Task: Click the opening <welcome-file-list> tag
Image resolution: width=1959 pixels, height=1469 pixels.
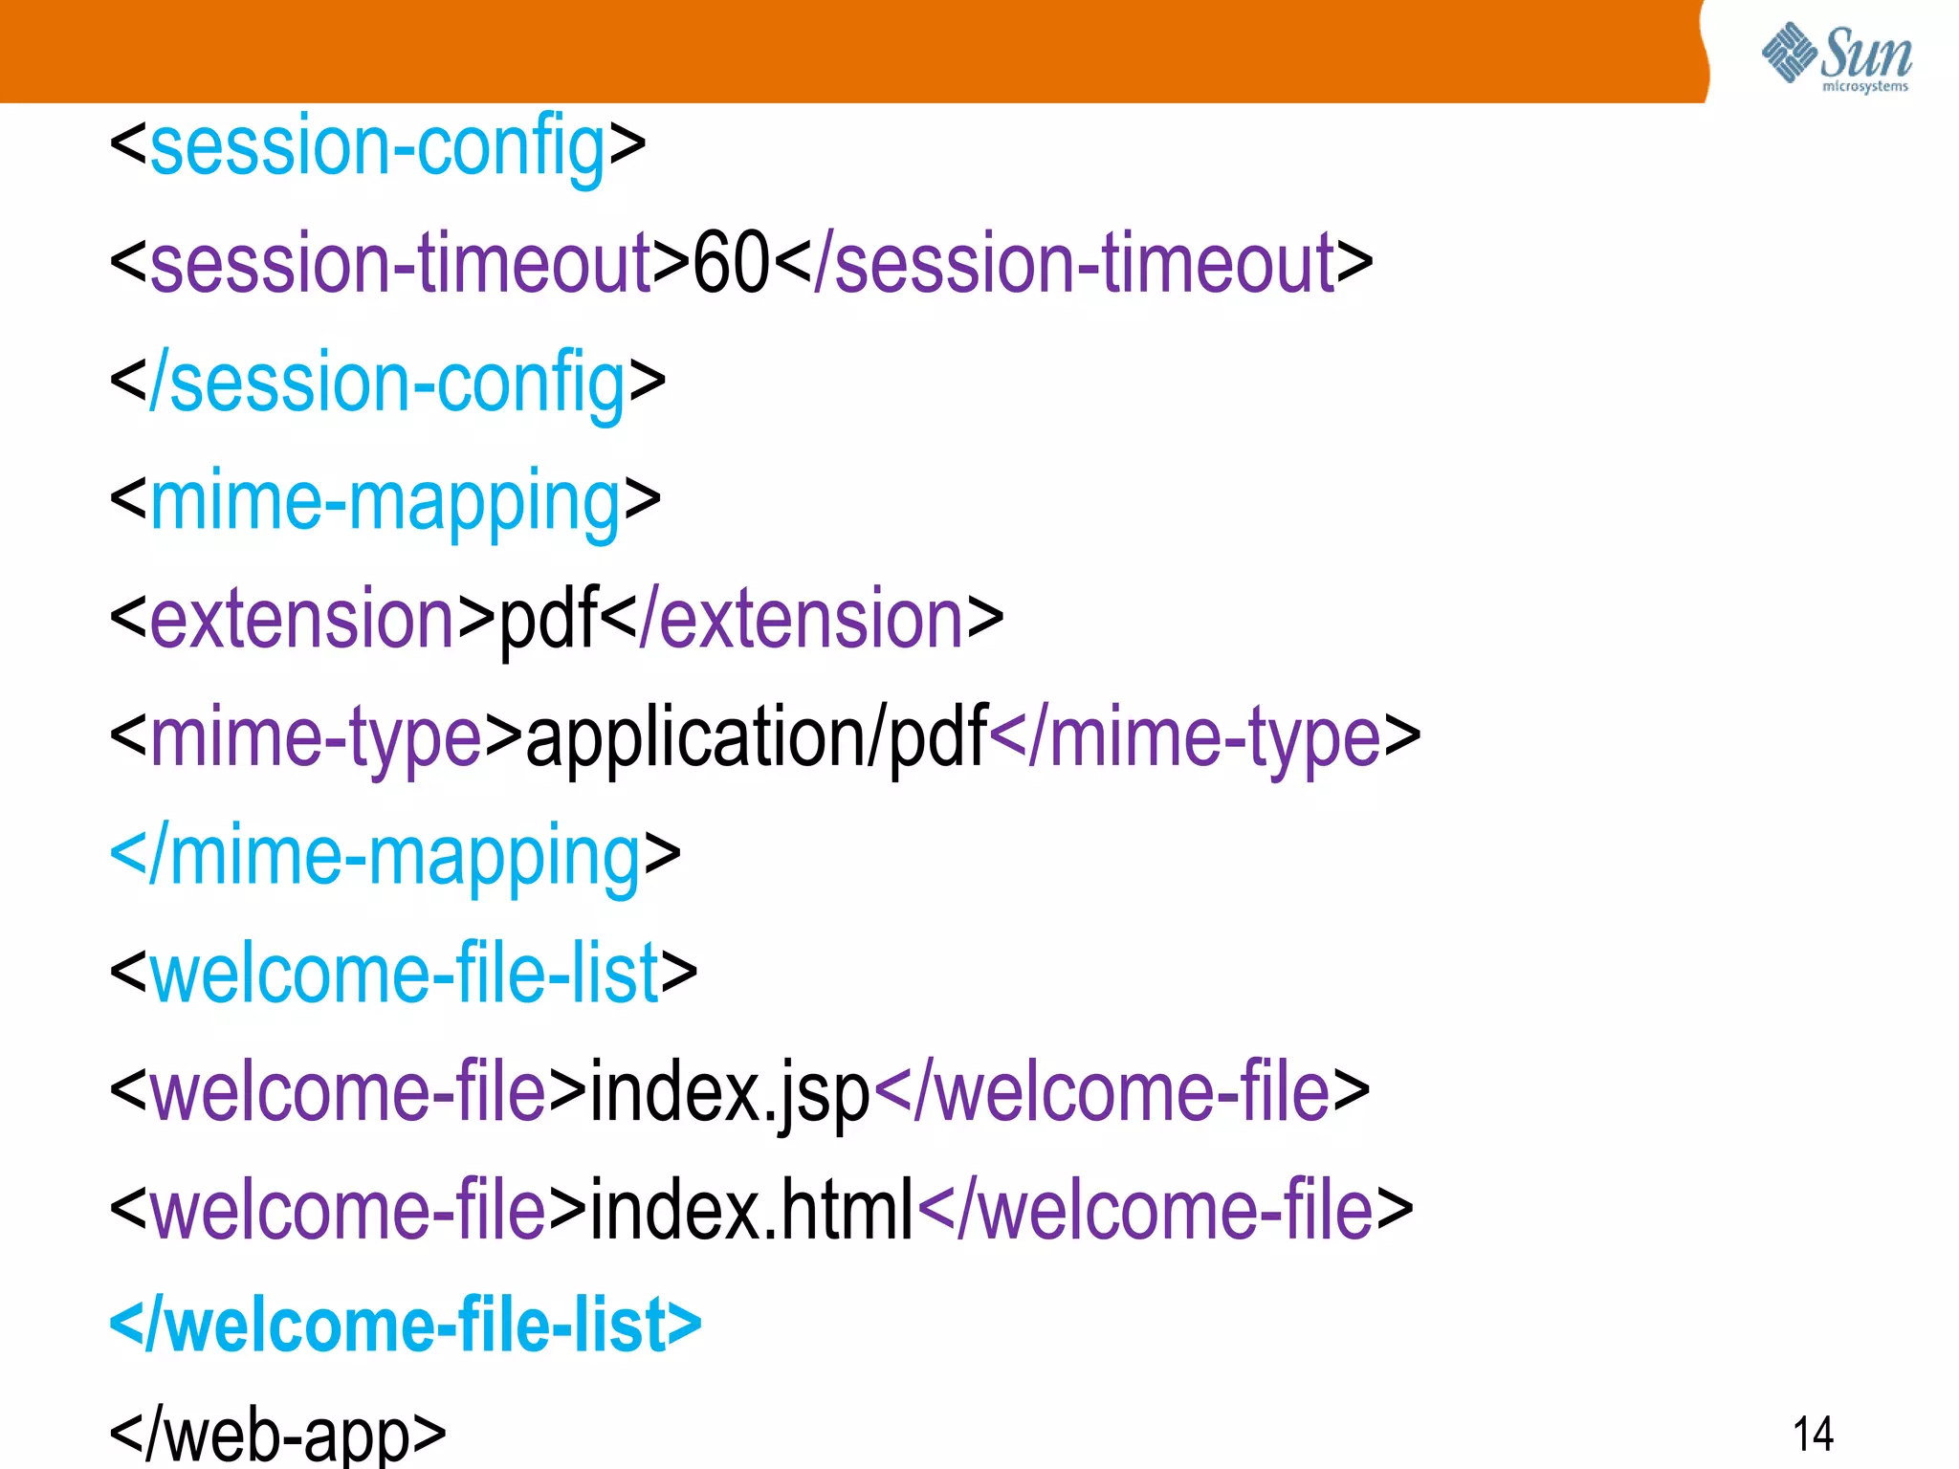Action: point(404,972)
